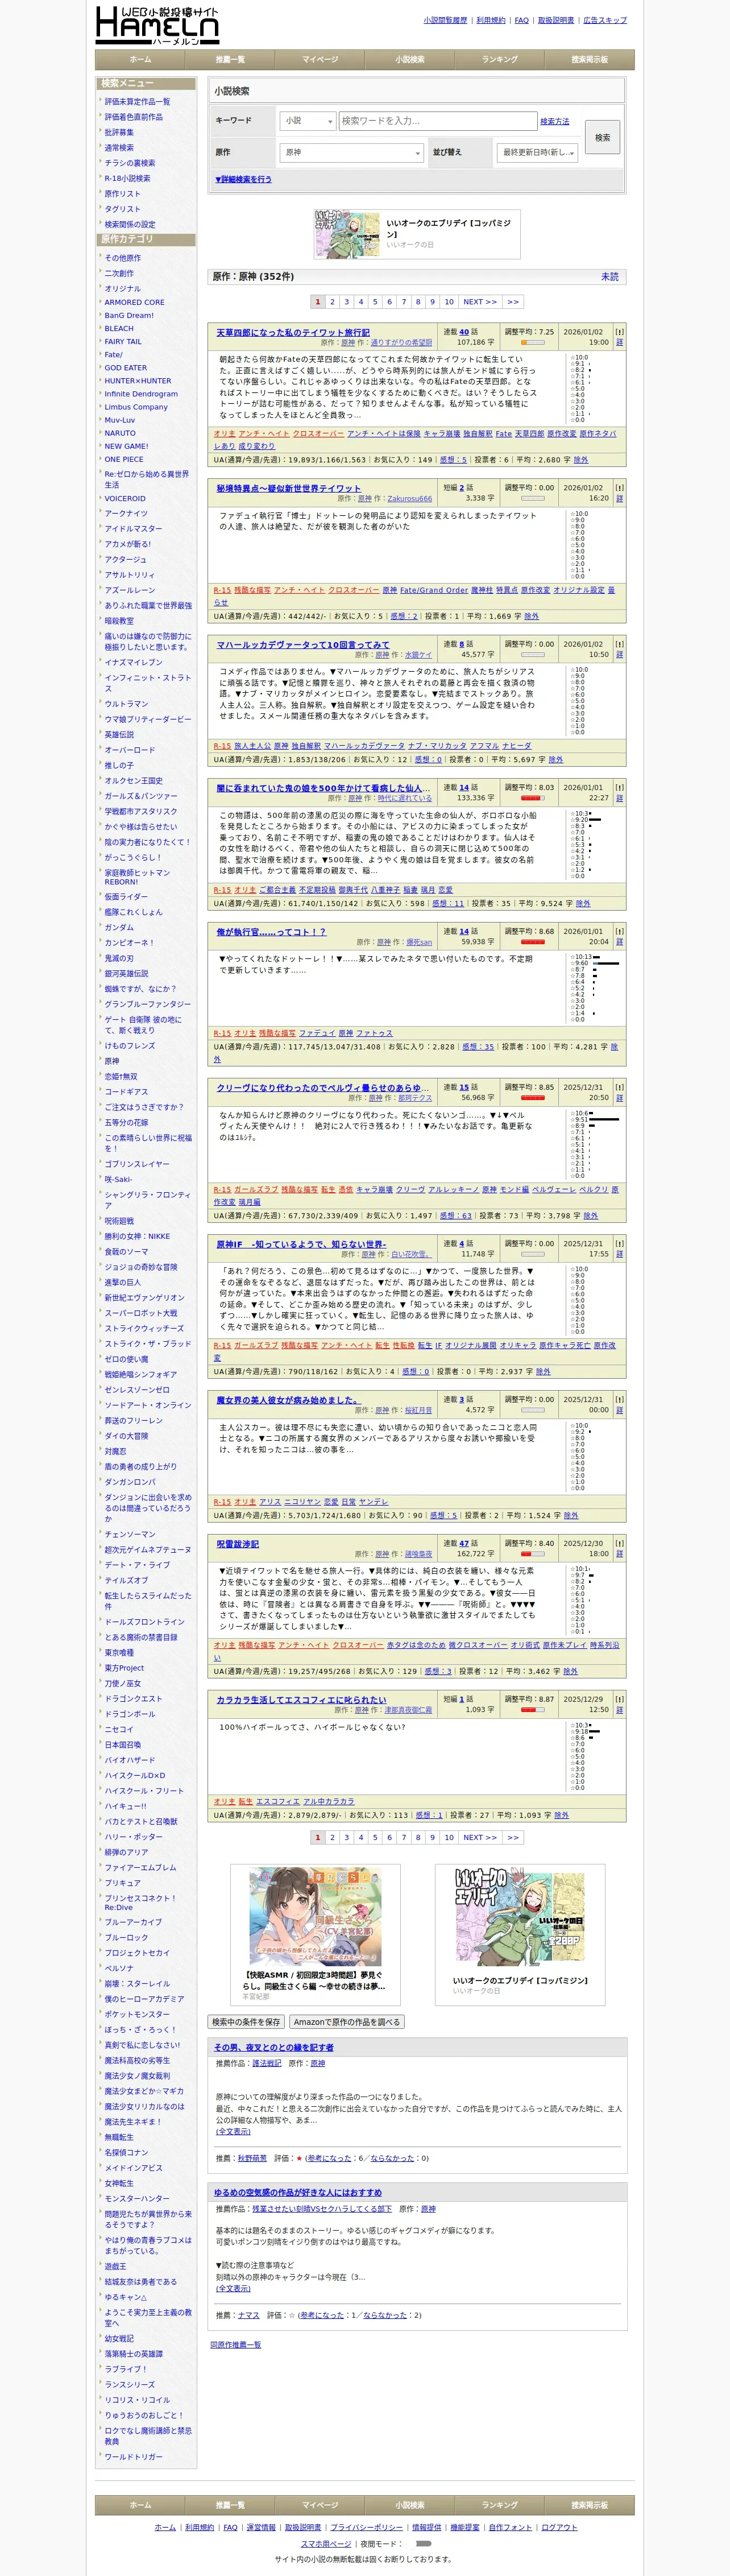Screen dimensions: 730x2576
Task: Open the 小説 search type dropdown
Action: point(307,121)
